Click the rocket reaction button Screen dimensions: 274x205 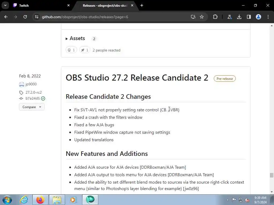(x=85, y=50)
